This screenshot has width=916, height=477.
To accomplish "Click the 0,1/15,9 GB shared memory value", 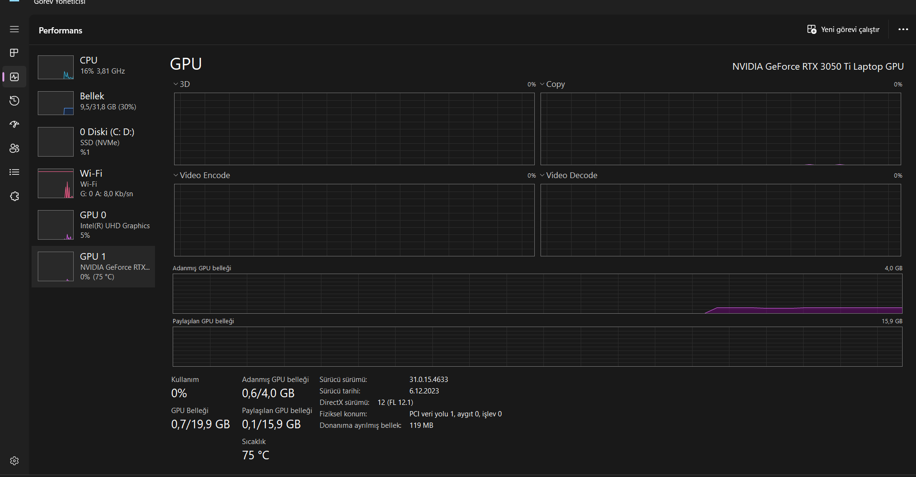I will [271, 424].
